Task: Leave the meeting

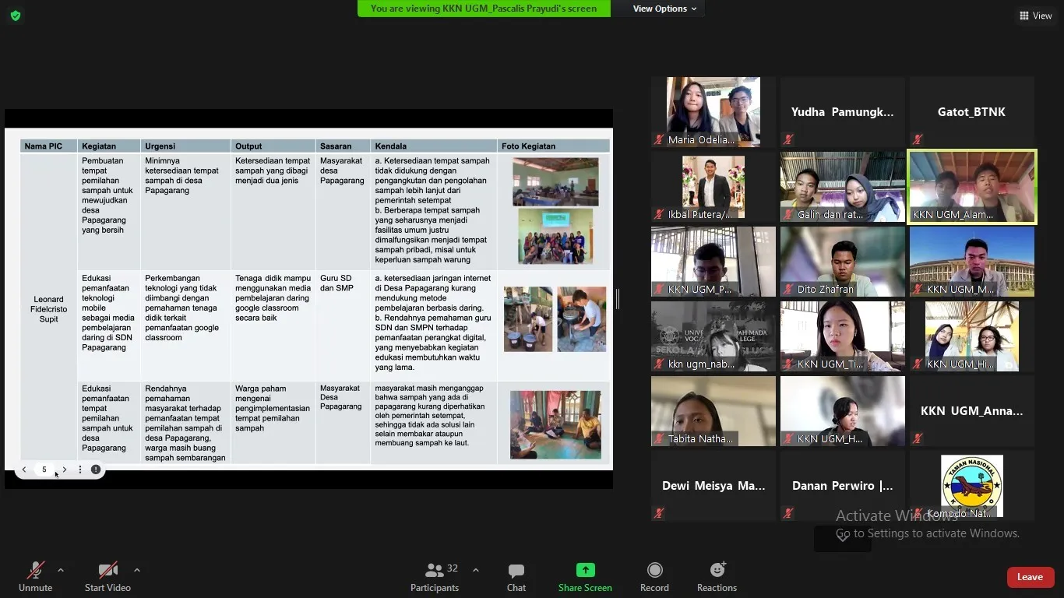Action: (x=1030, y=577)
